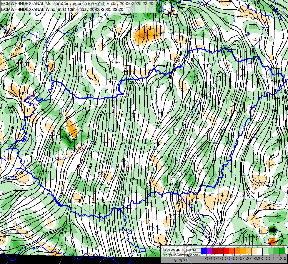288x264 pixels.
Task: Click the purple legend color swatch
Action: pos(209,251)
